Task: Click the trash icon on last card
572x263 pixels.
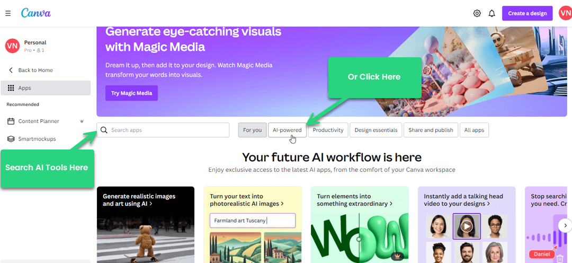Action: pos(560,259)
